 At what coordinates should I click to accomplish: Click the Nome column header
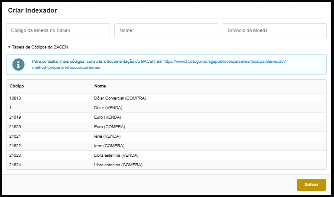pyautogui.click(x=100, y=86)
